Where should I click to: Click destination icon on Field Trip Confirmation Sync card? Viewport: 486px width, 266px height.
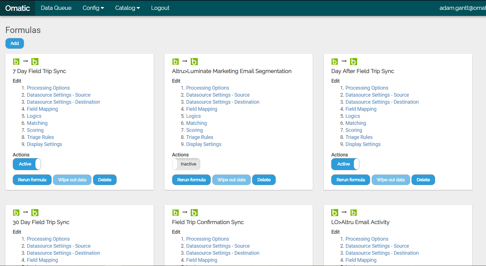click(x=194, y=212)
